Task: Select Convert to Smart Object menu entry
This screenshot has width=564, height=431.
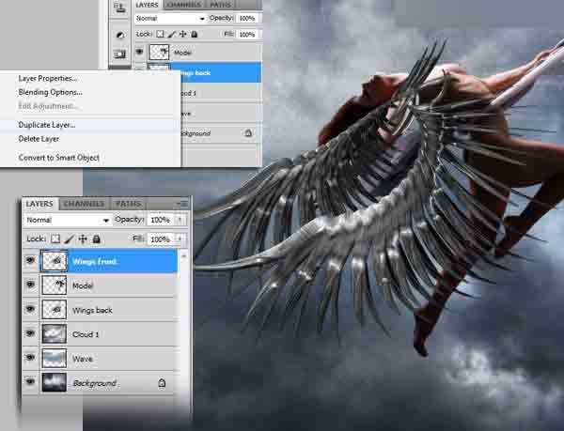Action: [x=59, y=158]
